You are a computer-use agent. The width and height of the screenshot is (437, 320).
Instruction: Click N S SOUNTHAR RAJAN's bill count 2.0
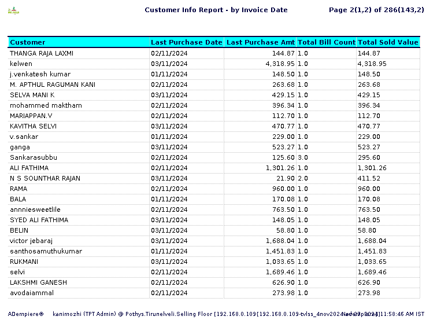[x=303, y=178]
